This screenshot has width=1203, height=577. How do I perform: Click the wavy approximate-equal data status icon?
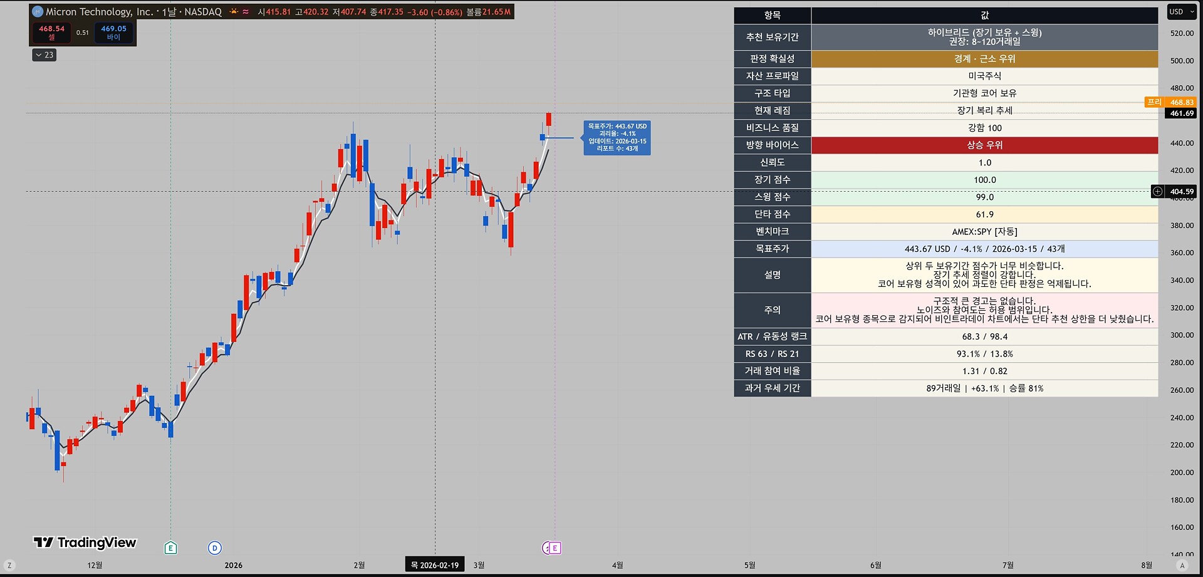click(x=246, y=12)
